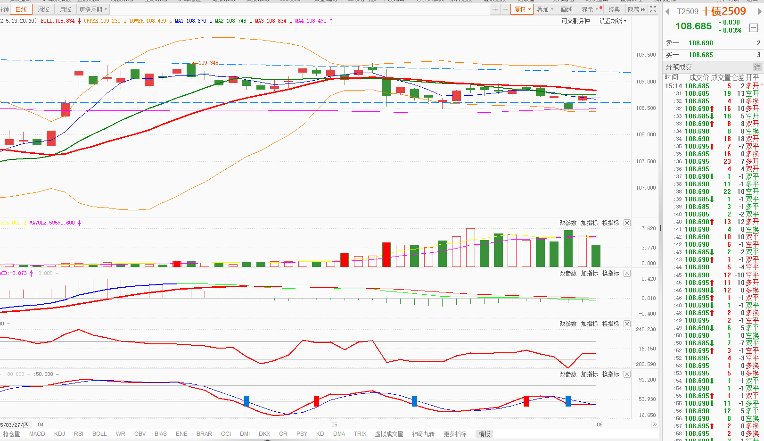Screen dimensions: 764x441
Task: Click 可交割券种 deliverable bonds link
Action: [x=575, y=21]
